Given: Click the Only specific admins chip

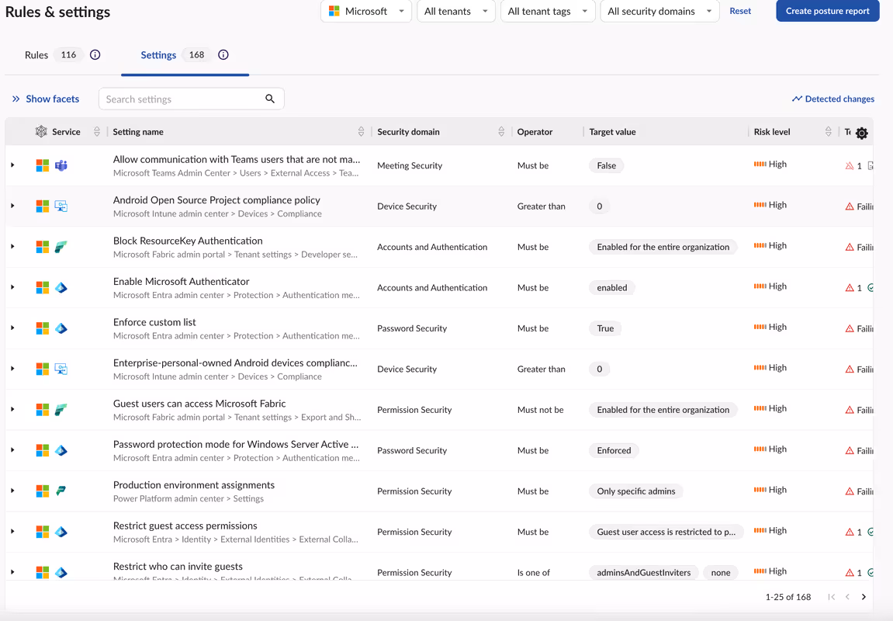Looking at the screenshot, I should (635, 491).
